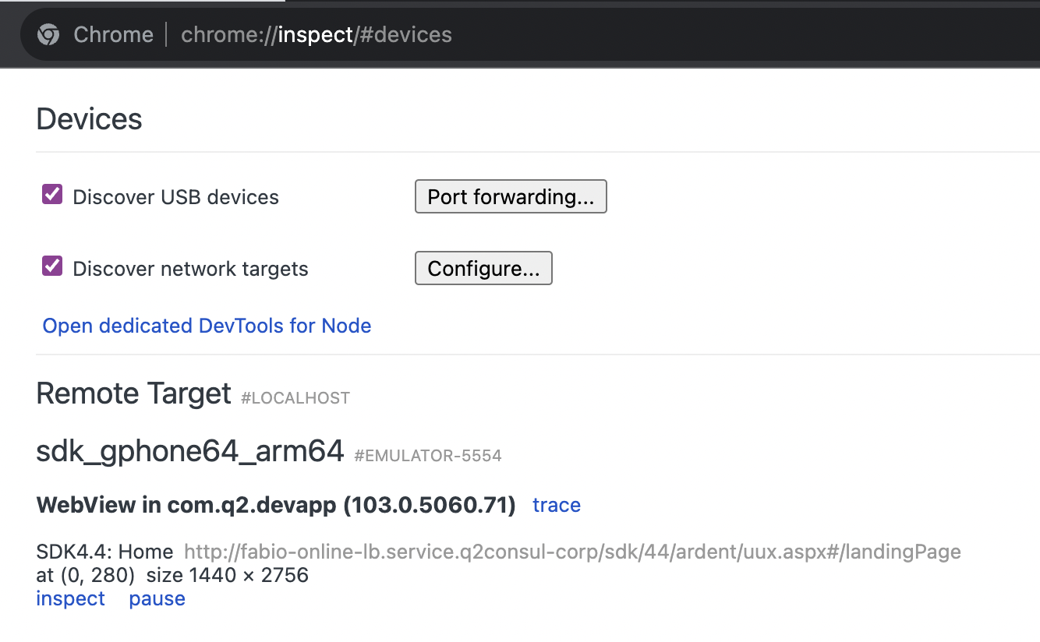This screenshot has height=642, width=1040.
Task: Click the size 1440 × 2756 text
Action: point(228,576)
